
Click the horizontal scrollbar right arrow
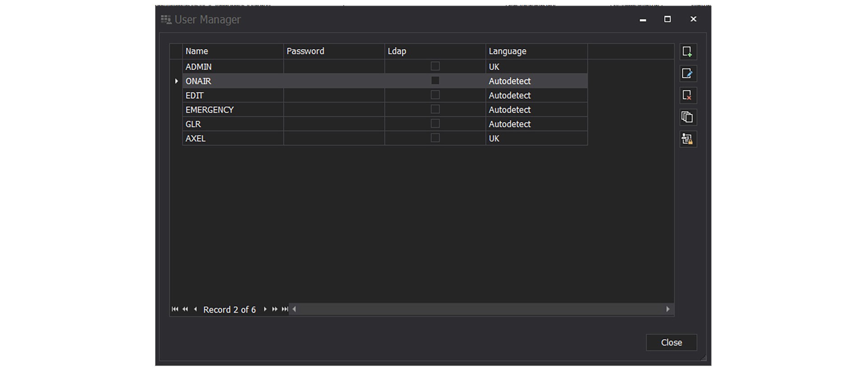click(x=668, y=309)
